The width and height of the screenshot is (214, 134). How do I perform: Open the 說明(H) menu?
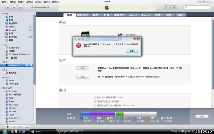pos(55,2)
